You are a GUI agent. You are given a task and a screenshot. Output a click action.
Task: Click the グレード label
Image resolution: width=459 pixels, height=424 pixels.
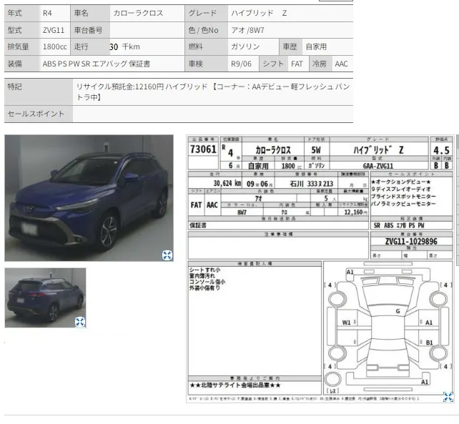(202, 13)
